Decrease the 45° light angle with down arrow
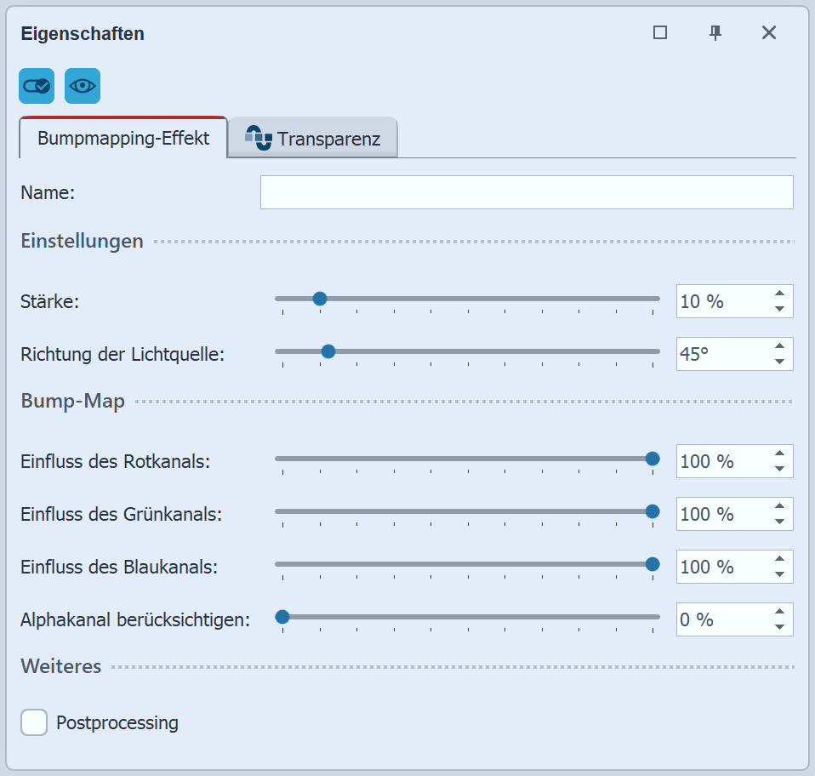The height and width of the screenshot is (776, 815). pyautogui.click(x=782, y=361)
